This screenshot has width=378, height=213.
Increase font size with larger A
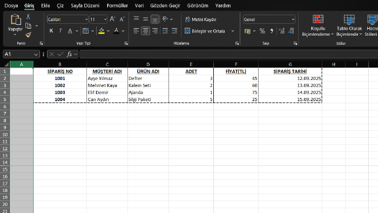click(112, 19)
